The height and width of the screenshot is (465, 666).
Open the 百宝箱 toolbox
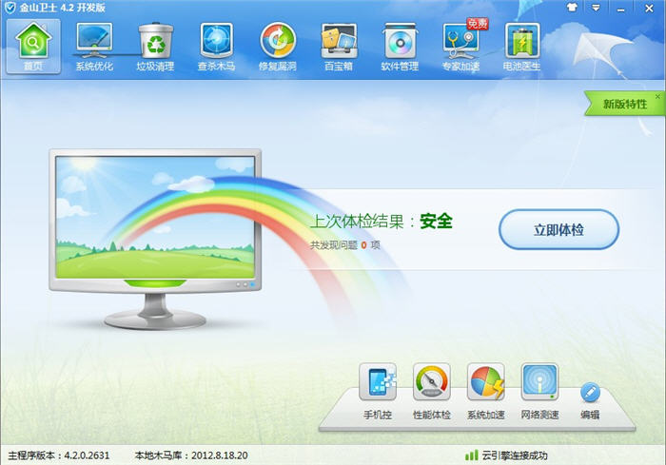coord(339,47)
